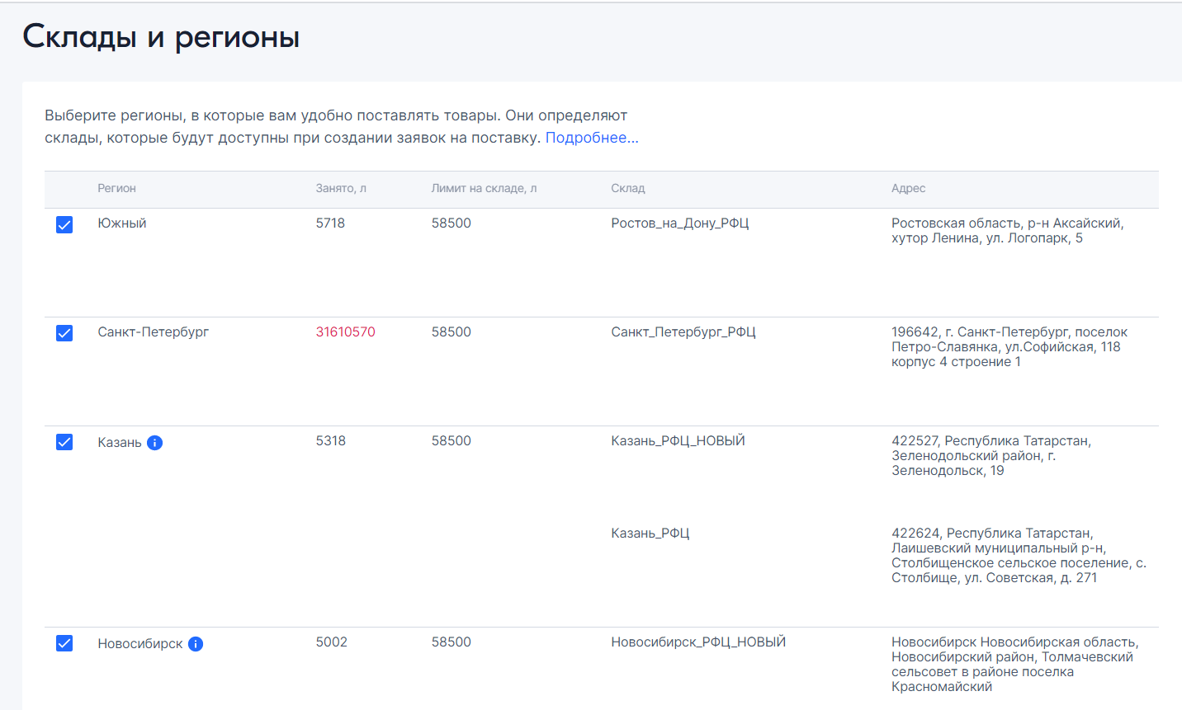
Task: Click the Лимит на складе, л header
Action: click(484, 188)
